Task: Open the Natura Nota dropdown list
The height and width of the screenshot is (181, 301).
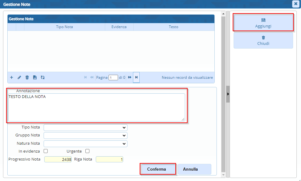Action: coord(85,143)
